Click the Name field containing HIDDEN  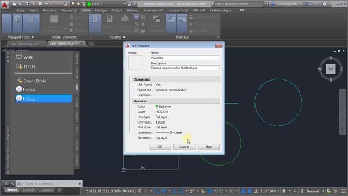tap(185, 58)
